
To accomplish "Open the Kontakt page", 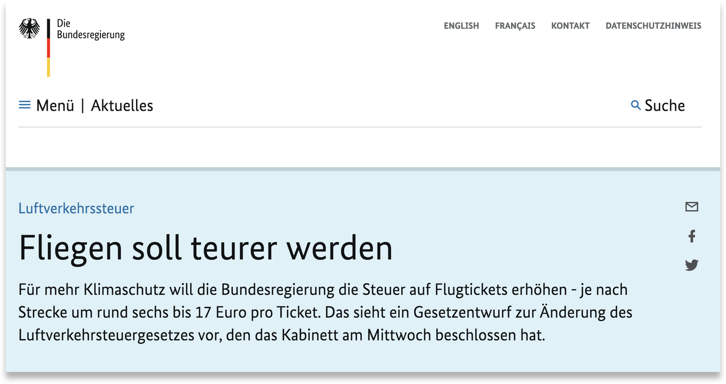I will tap(570, 26).
